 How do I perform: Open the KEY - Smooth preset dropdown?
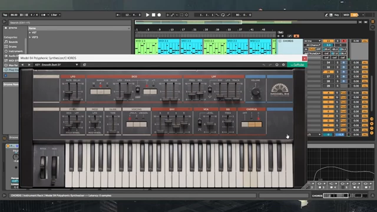click(57, 65)
